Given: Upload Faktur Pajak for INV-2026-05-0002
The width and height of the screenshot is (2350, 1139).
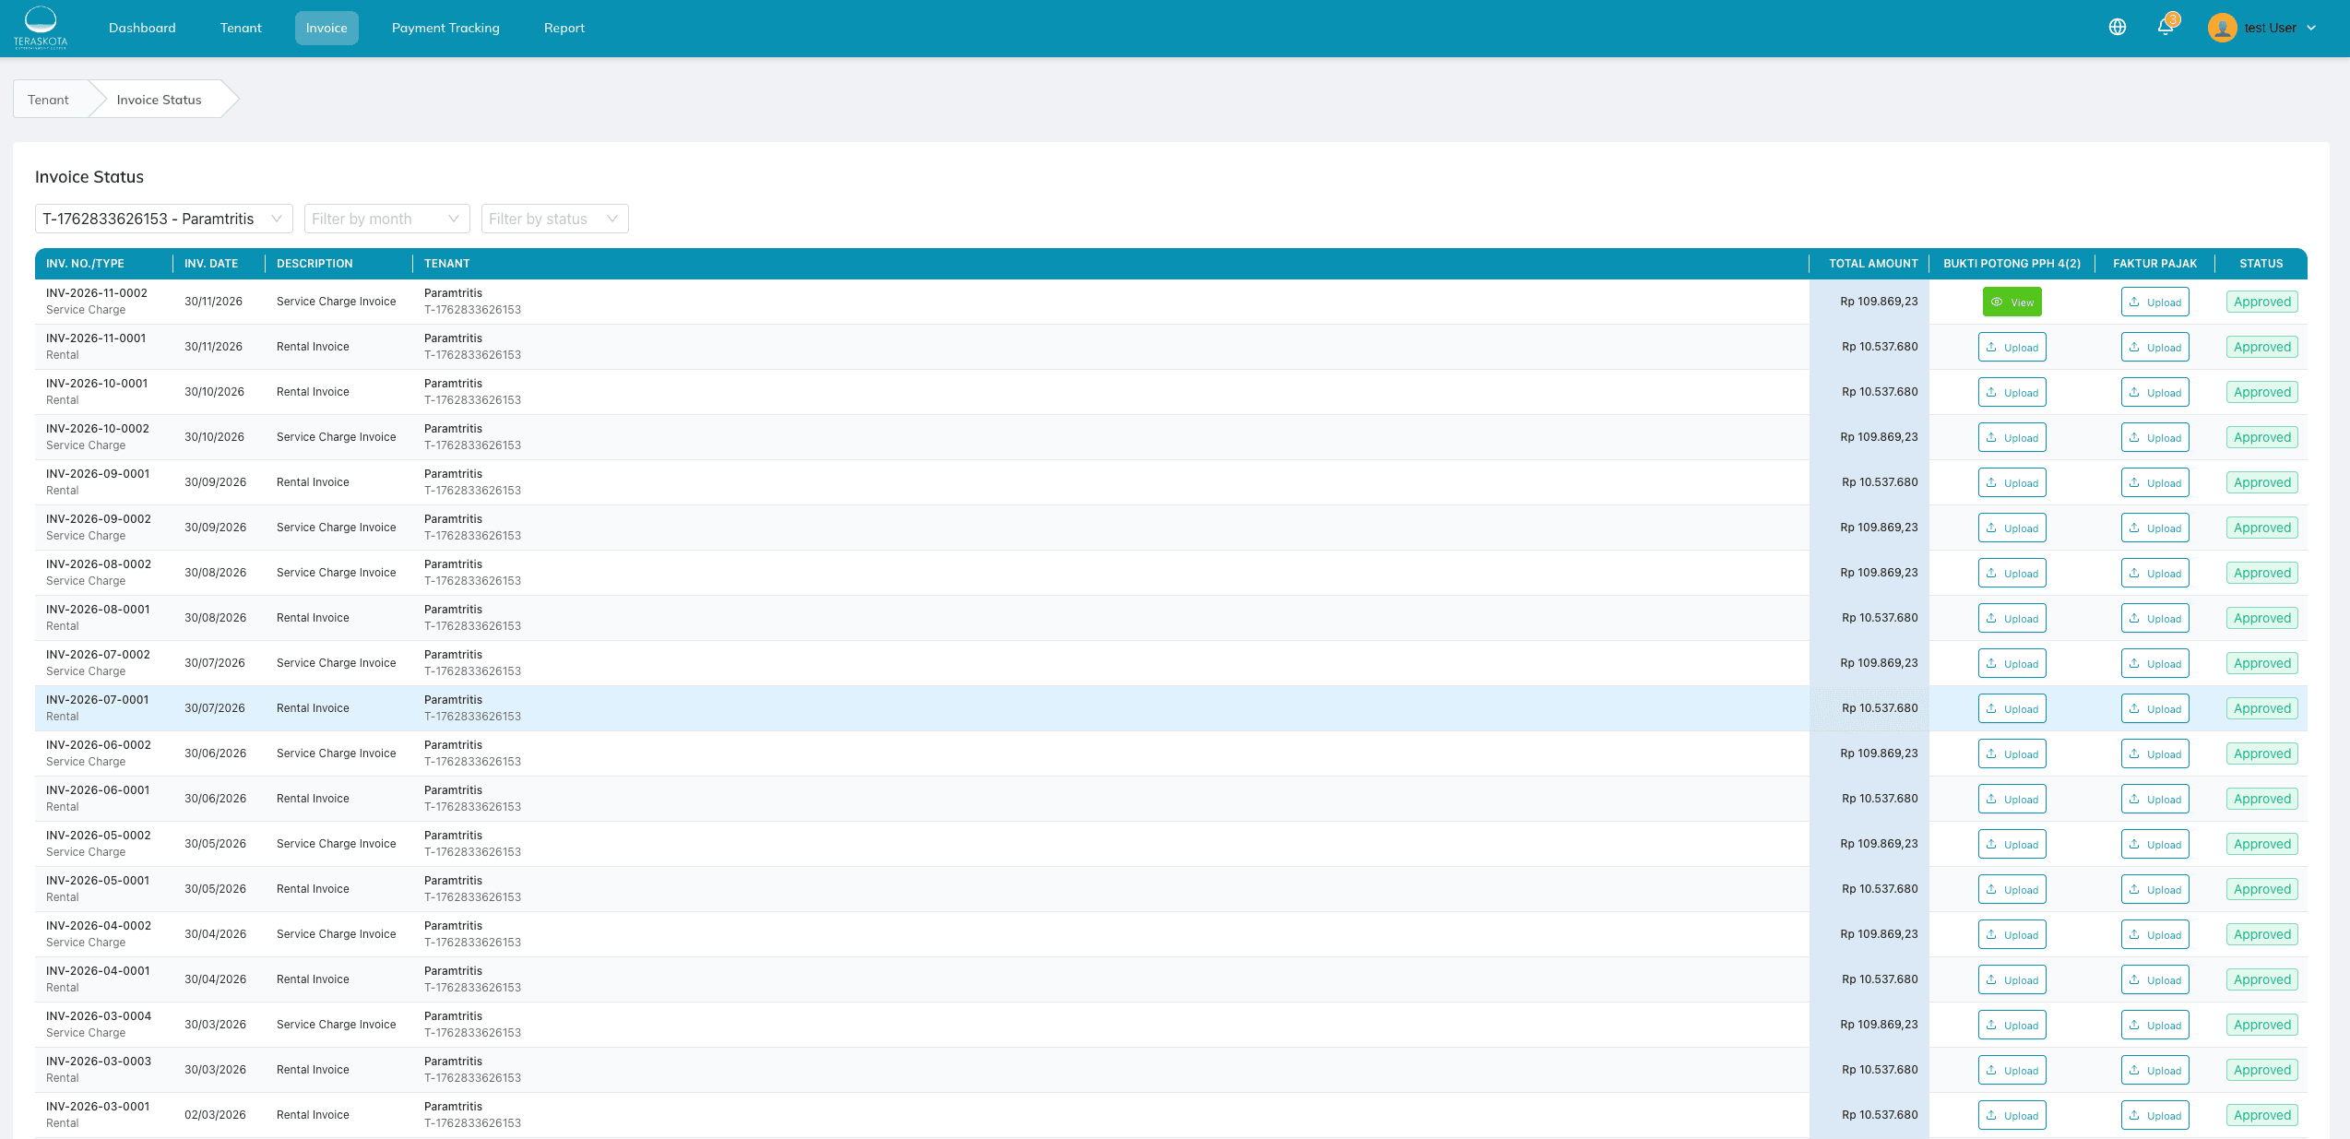Looking at the screenshot, I should tap(2154, 845).
